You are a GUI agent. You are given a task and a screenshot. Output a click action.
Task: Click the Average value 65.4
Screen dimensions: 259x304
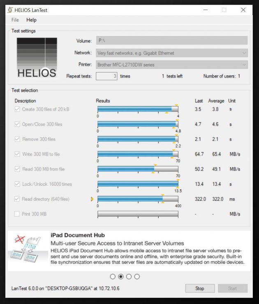(x=217, y=154)
